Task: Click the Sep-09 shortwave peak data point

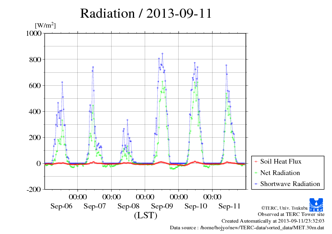Action: [162, 53]
